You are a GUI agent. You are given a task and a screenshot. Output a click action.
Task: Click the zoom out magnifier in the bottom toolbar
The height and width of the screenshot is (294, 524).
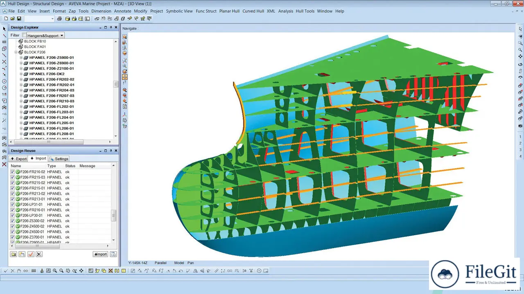click(61, 271)
